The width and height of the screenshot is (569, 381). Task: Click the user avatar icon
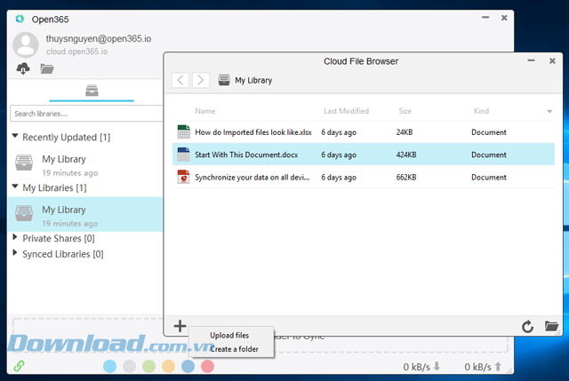pos(26,45)
